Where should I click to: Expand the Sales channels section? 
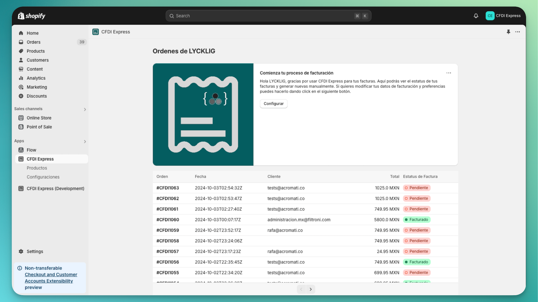(x=85, y=109)
